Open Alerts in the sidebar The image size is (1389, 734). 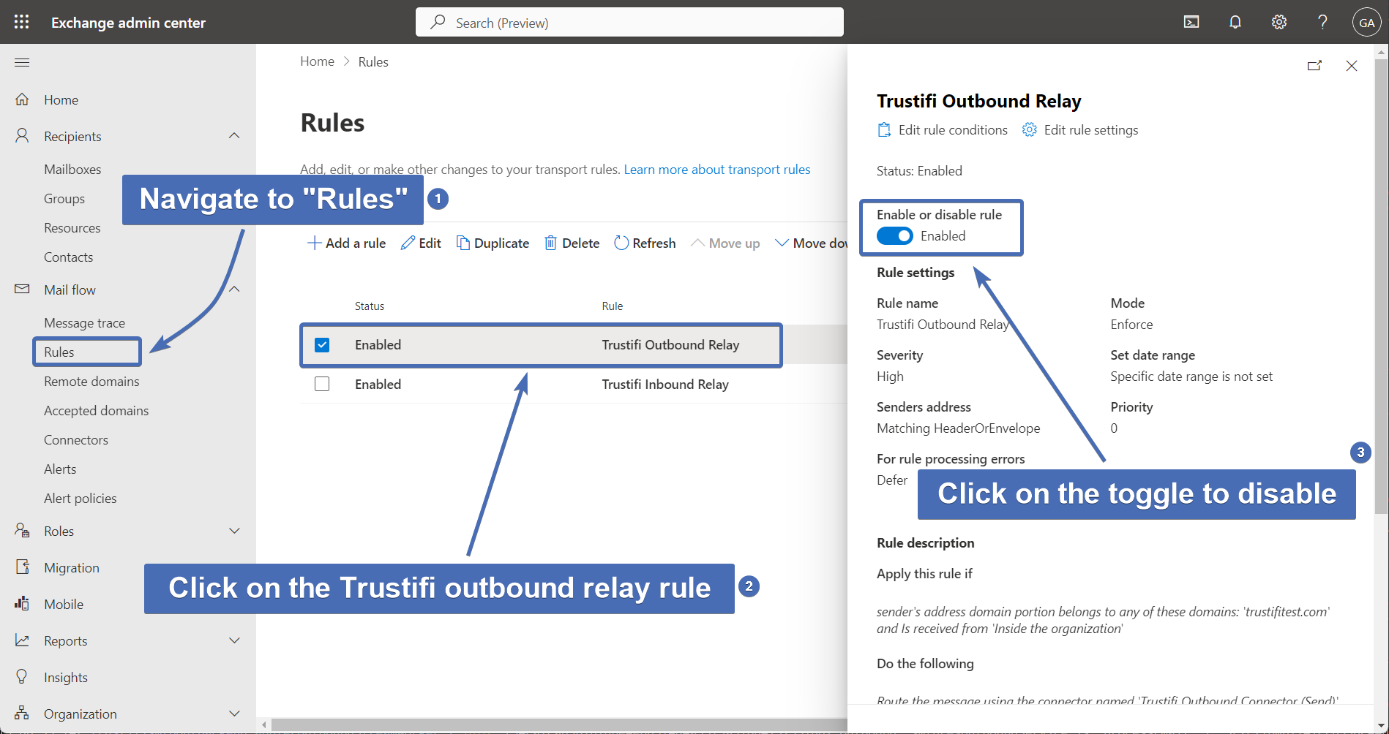(x=60, y=469)
